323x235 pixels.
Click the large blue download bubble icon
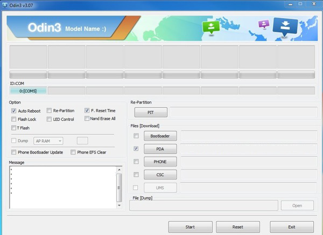click(x=285, y=26)
